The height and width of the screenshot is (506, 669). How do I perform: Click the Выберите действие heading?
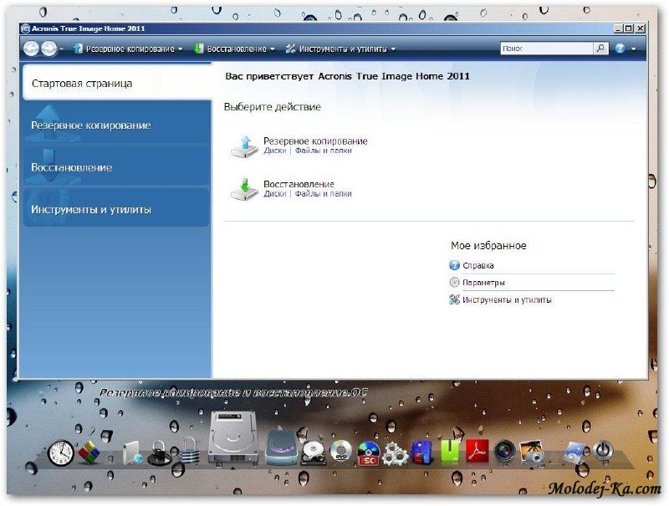tap(273, 107)
